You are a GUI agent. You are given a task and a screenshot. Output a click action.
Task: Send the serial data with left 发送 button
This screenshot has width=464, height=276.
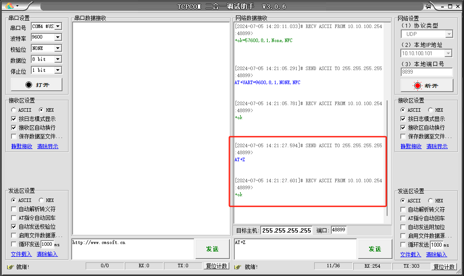point(212,249)
